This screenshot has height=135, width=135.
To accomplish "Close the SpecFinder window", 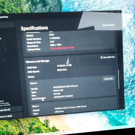I will click(118, 12).
